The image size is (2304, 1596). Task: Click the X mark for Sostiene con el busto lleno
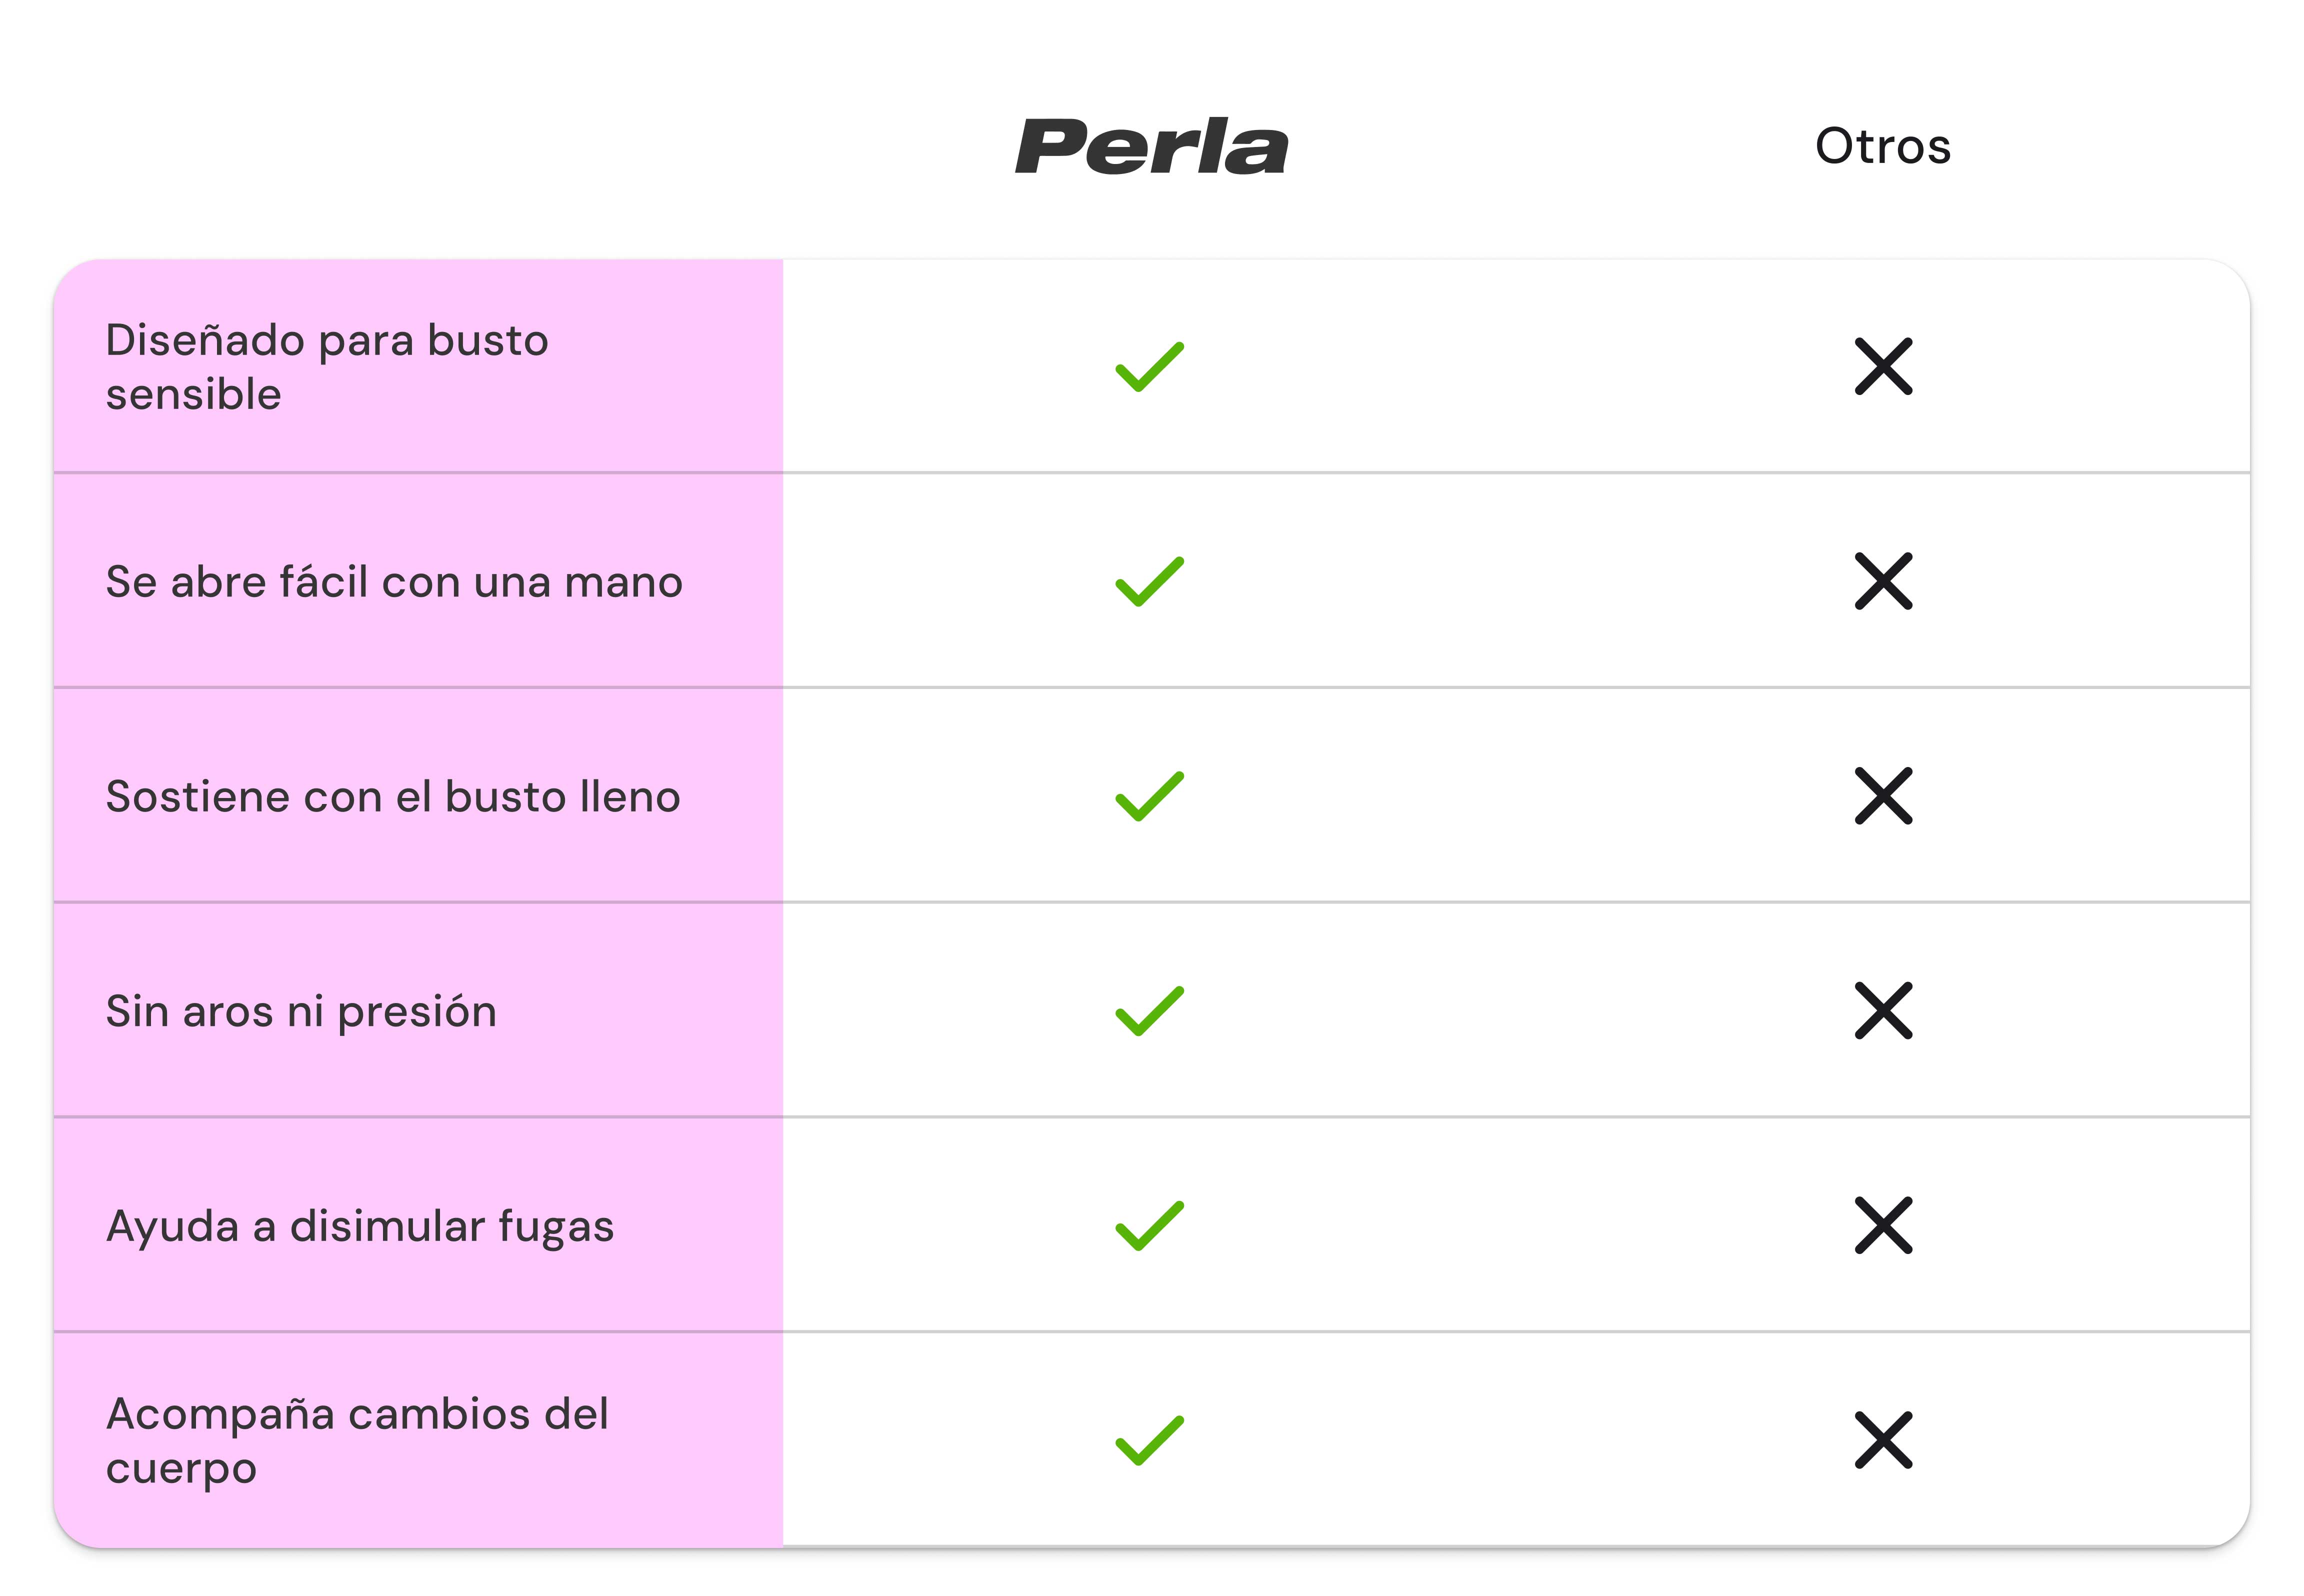pos(1883,796)
